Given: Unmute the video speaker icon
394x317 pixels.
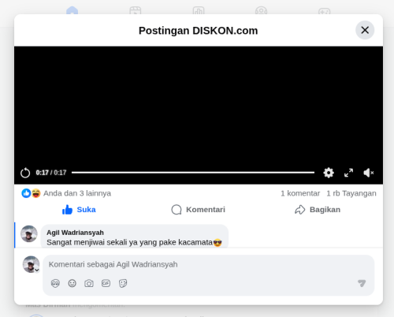Looking at the screenshot, I should coord(368,173).
